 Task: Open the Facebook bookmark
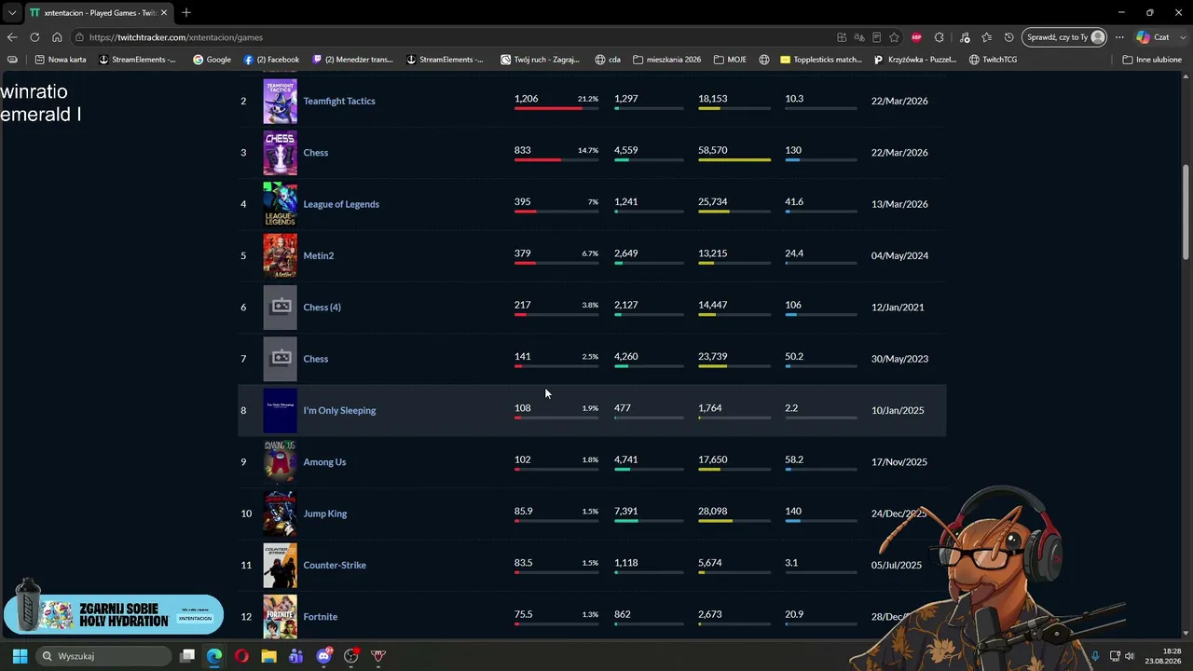pos(271,60)
